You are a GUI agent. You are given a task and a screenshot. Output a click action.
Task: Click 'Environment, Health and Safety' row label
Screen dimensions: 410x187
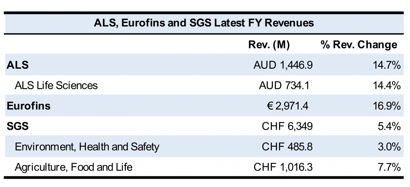click(x=87, y=147)
